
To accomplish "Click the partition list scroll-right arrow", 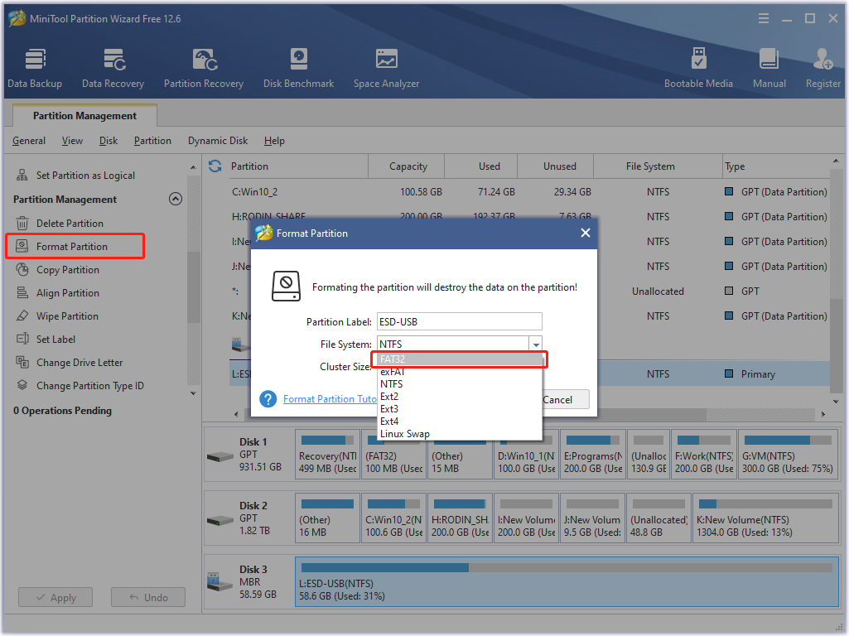I will click(x=823, y=415).
